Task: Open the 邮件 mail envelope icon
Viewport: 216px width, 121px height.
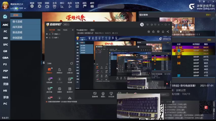Action: tap(92, 6)
